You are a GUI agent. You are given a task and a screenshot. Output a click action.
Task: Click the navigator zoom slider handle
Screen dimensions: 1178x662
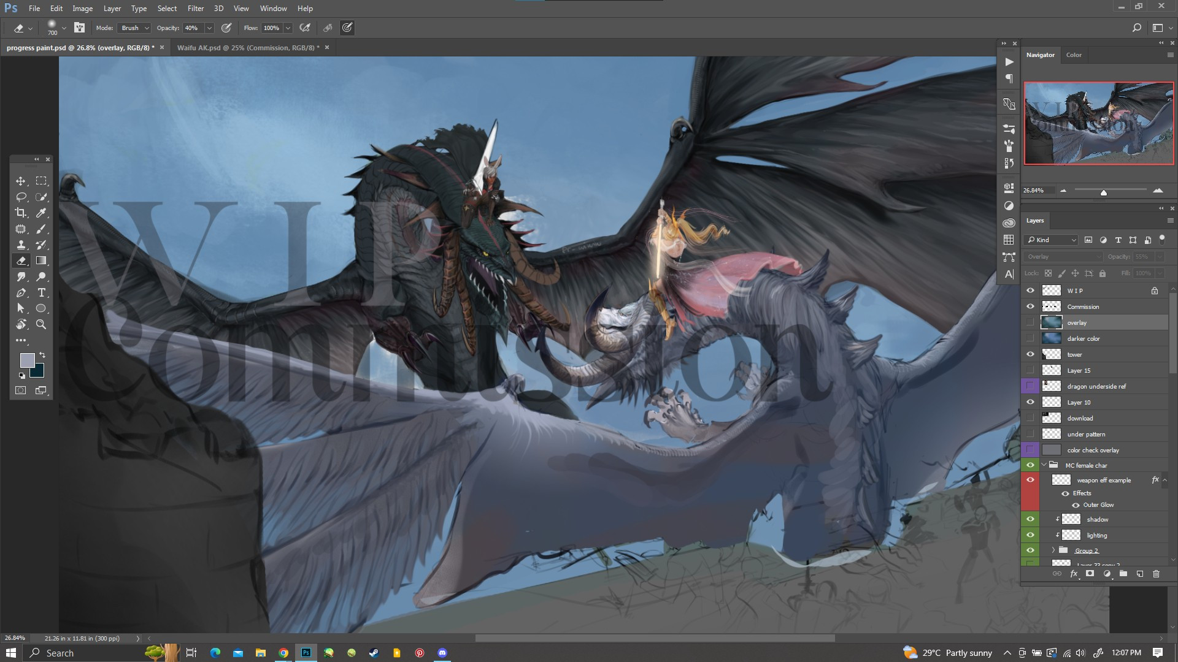point(1104,192)
